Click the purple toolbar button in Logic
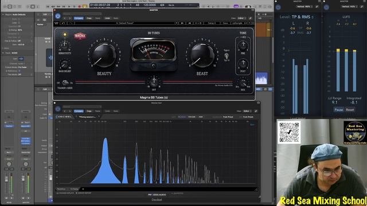Image resolution: width=367 pixels, height=206 pixels. (236, 7)
